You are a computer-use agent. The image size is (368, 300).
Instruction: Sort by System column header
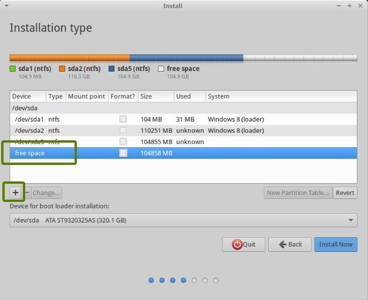coord(281,96)
